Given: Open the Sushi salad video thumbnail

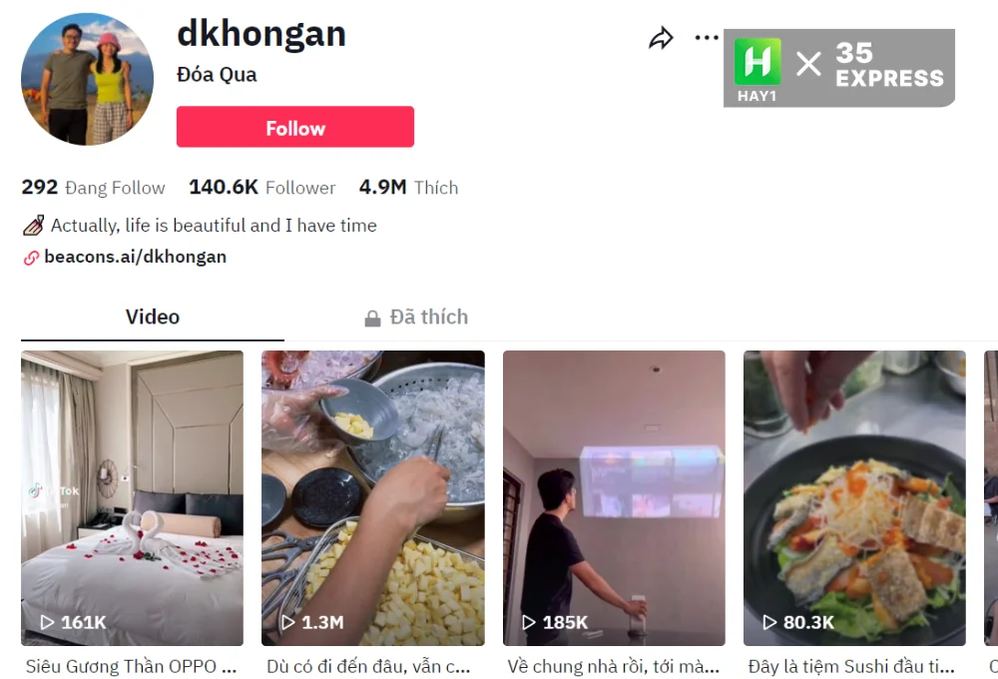Looking at the screenshot, I should pos(855,498).
